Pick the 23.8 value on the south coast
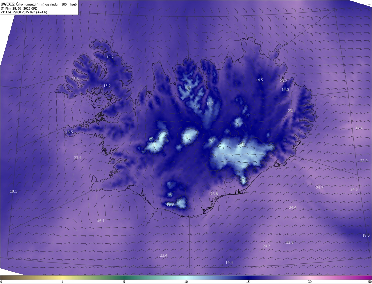 tap(214, 194)
